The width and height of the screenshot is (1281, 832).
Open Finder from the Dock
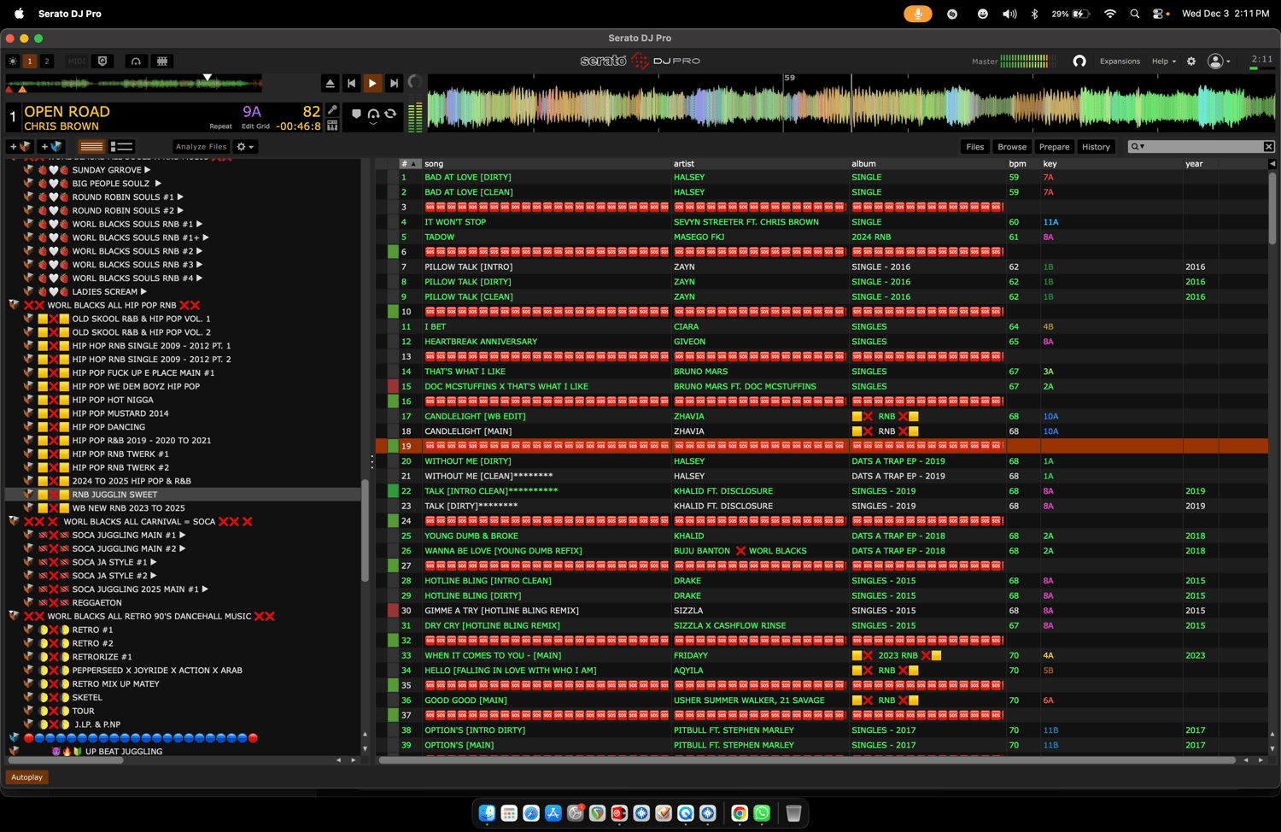[487, 813]
